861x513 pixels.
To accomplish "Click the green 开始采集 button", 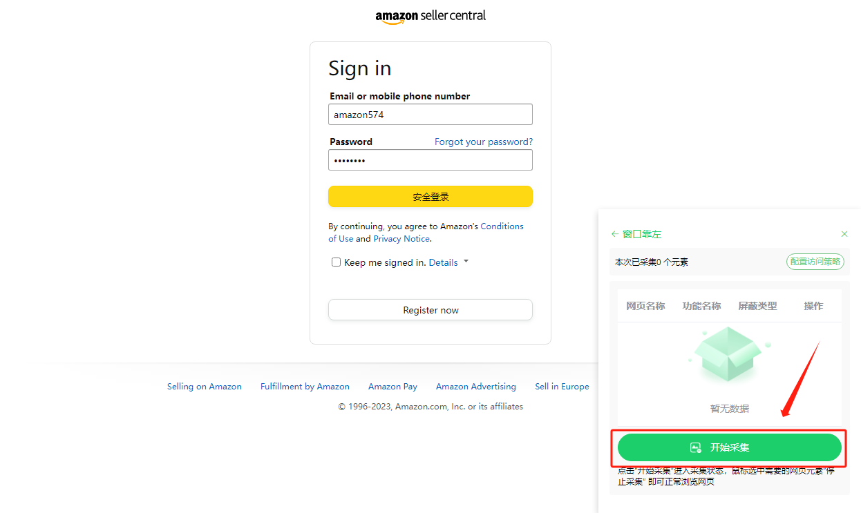I will (x=730, y=447).
